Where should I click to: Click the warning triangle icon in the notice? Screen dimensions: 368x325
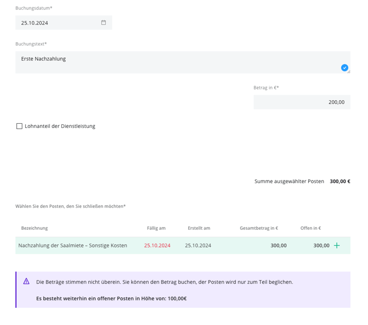pyautogui.click(x=26, y=281)
